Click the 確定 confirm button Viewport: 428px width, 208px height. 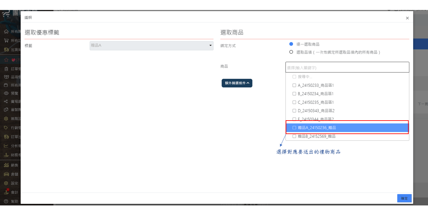click(x=404, y=198)
